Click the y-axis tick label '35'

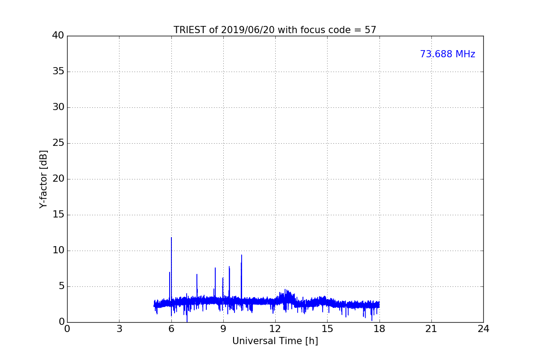click(58, 72)
